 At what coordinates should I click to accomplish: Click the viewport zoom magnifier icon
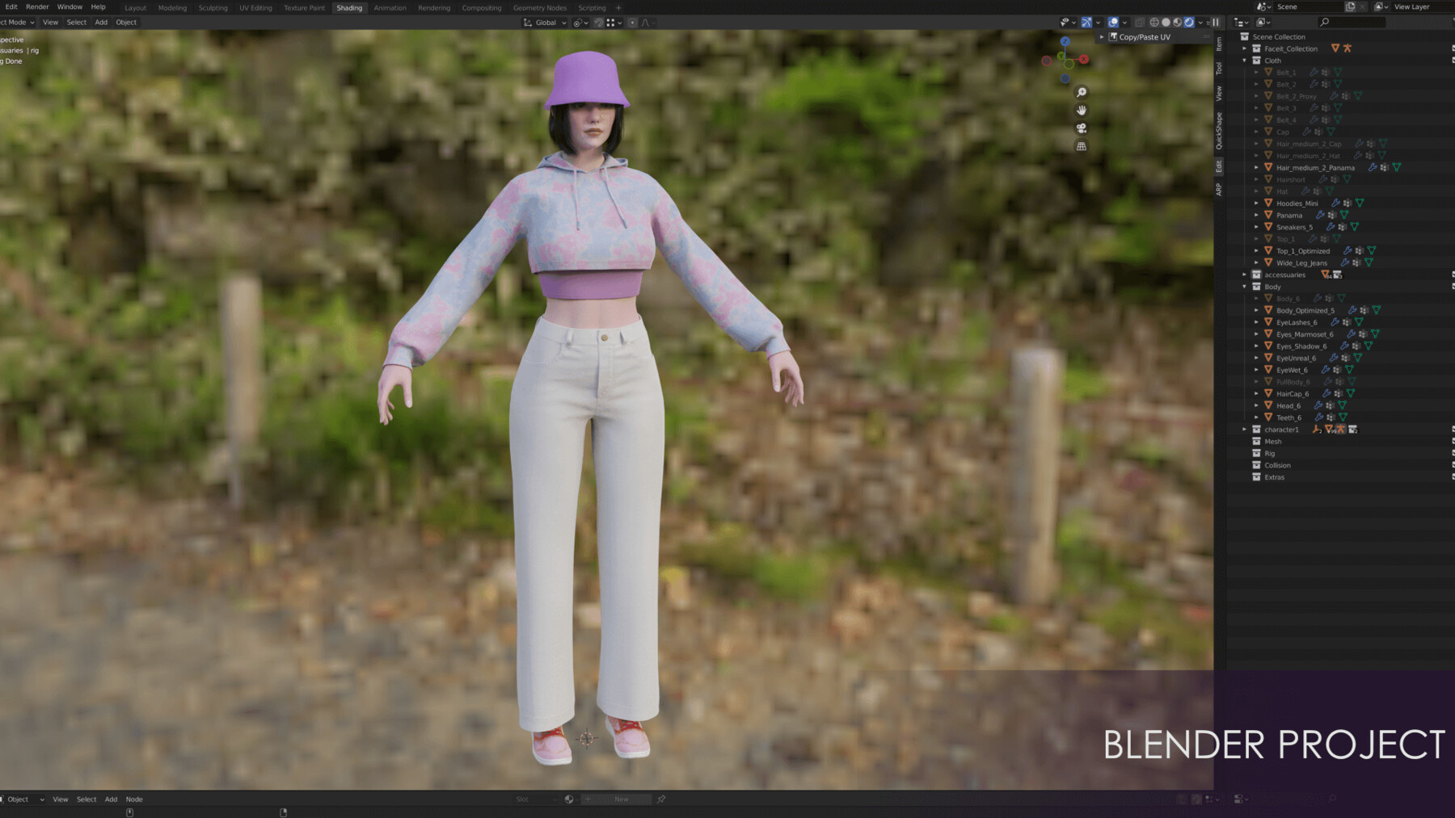1082,92
